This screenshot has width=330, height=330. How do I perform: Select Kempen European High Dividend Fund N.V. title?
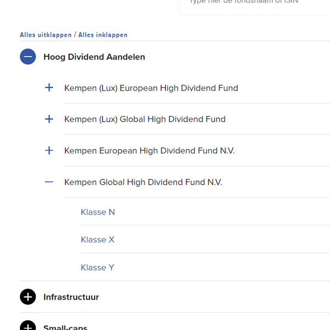click(x=150, y=151)
